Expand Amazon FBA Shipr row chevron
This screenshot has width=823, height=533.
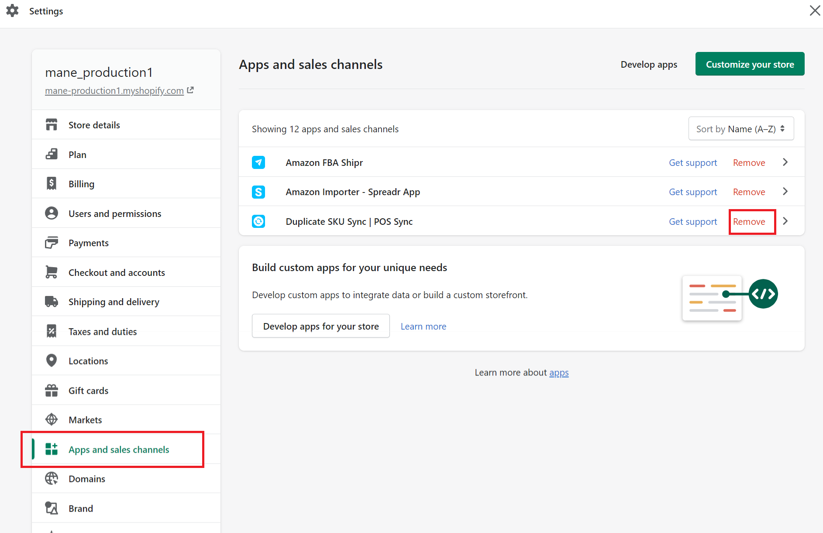pyautogui.click(x=785, y=162)
